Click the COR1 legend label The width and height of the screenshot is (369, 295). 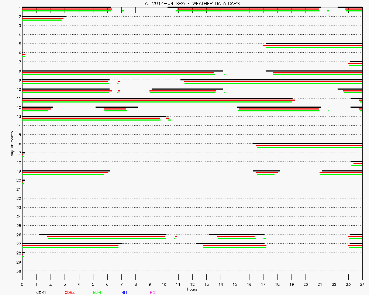click(41, 292)
